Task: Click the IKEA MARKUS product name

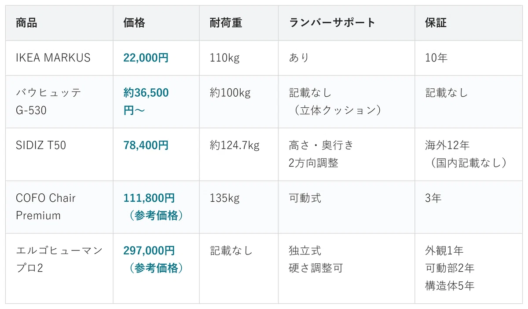Action: point(53,58)
